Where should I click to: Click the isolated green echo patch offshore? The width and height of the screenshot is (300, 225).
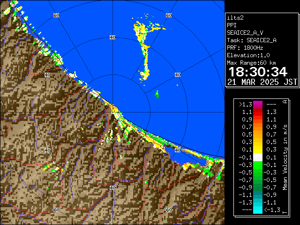click(157, 95)
